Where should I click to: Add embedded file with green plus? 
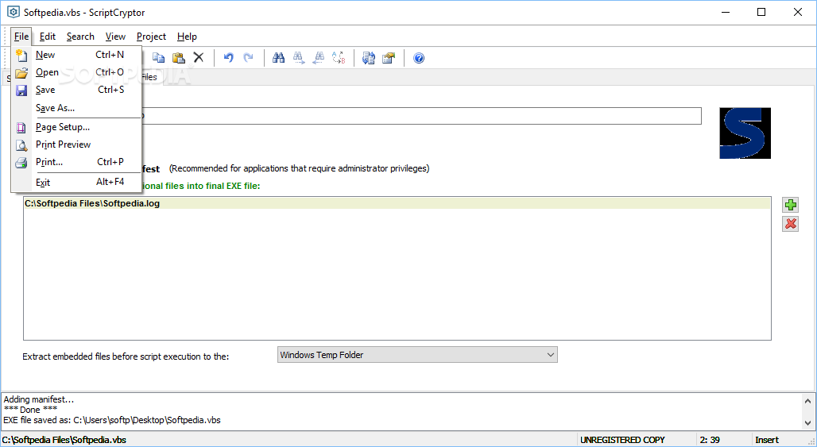(x=791, y=205)
